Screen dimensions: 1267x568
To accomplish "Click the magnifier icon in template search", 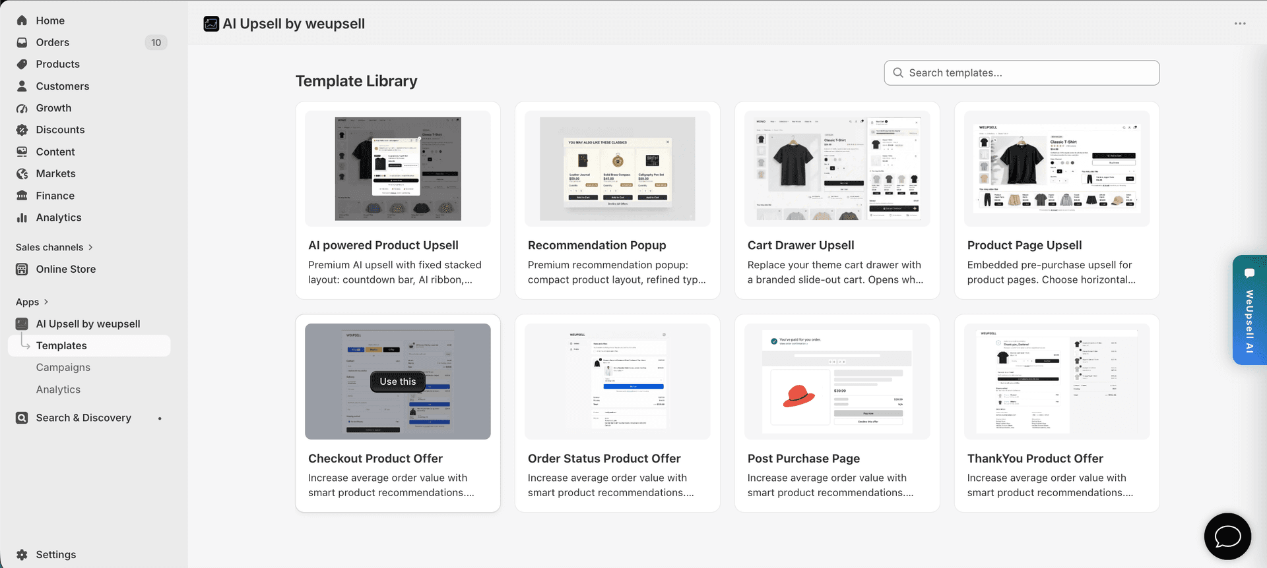I will 898,72.
